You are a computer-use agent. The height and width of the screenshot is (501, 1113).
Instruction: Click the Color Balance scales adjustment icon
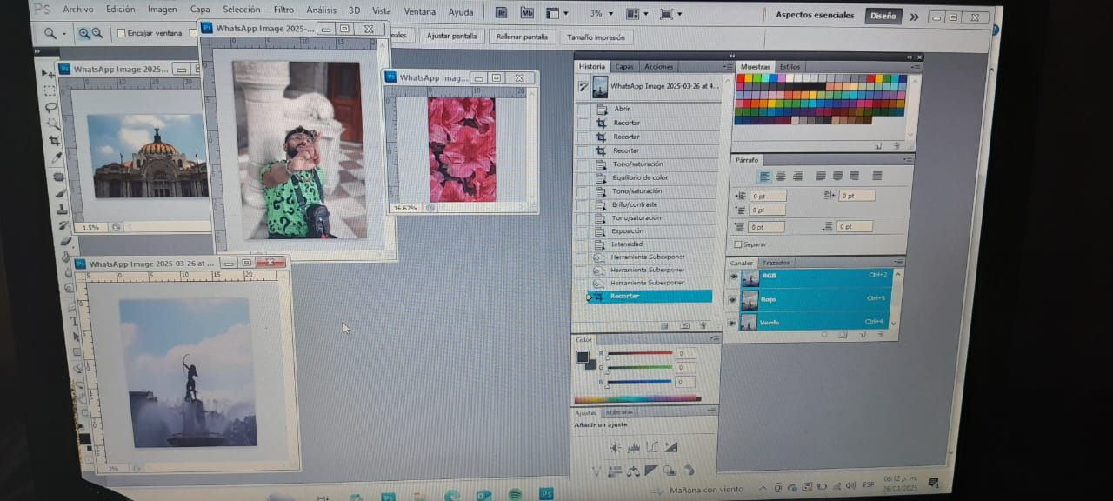(633, 471)
